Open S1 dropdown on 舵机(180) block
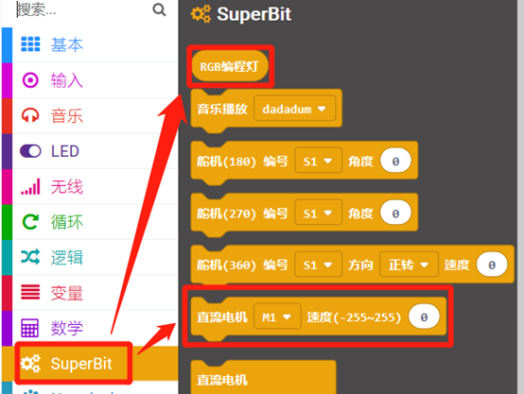524x394 pixels. click(318, 161)
